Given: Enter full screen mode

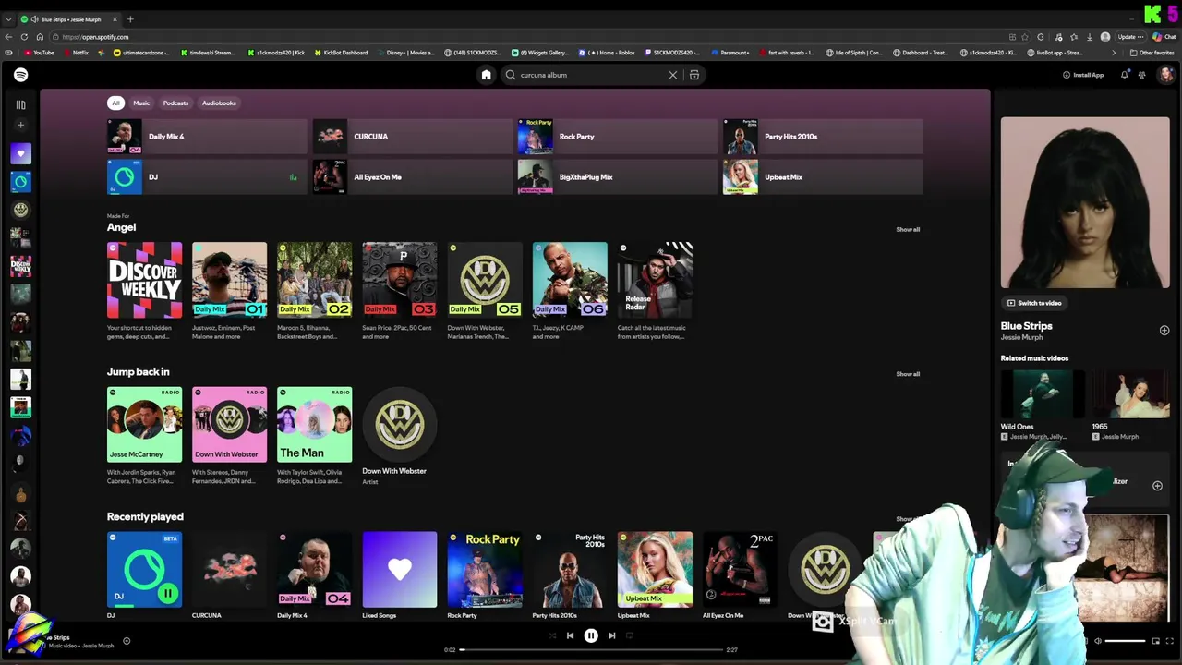Looking at the screenshot, I should 1172,640.
